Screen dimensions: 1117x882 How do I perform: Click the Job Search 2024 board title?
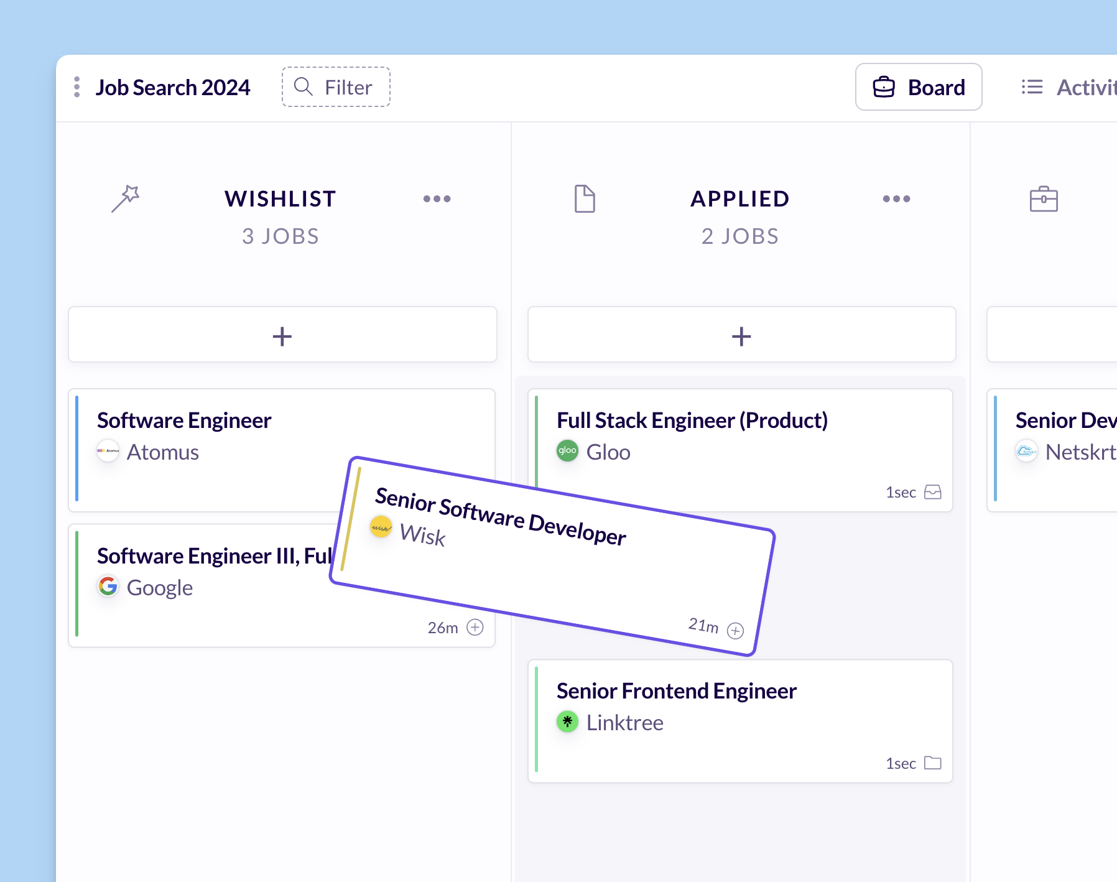pos(173,88)
